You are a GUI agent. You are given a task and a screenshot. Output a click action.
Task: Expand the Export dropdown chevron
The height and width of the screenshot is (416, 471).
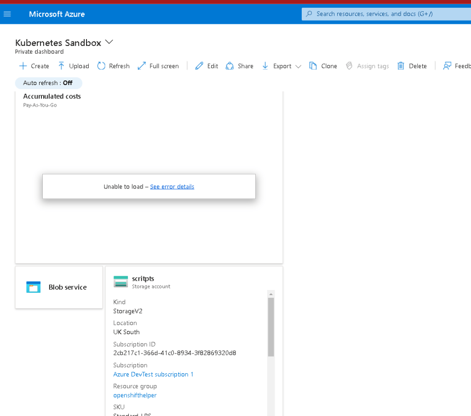(298, 66)
